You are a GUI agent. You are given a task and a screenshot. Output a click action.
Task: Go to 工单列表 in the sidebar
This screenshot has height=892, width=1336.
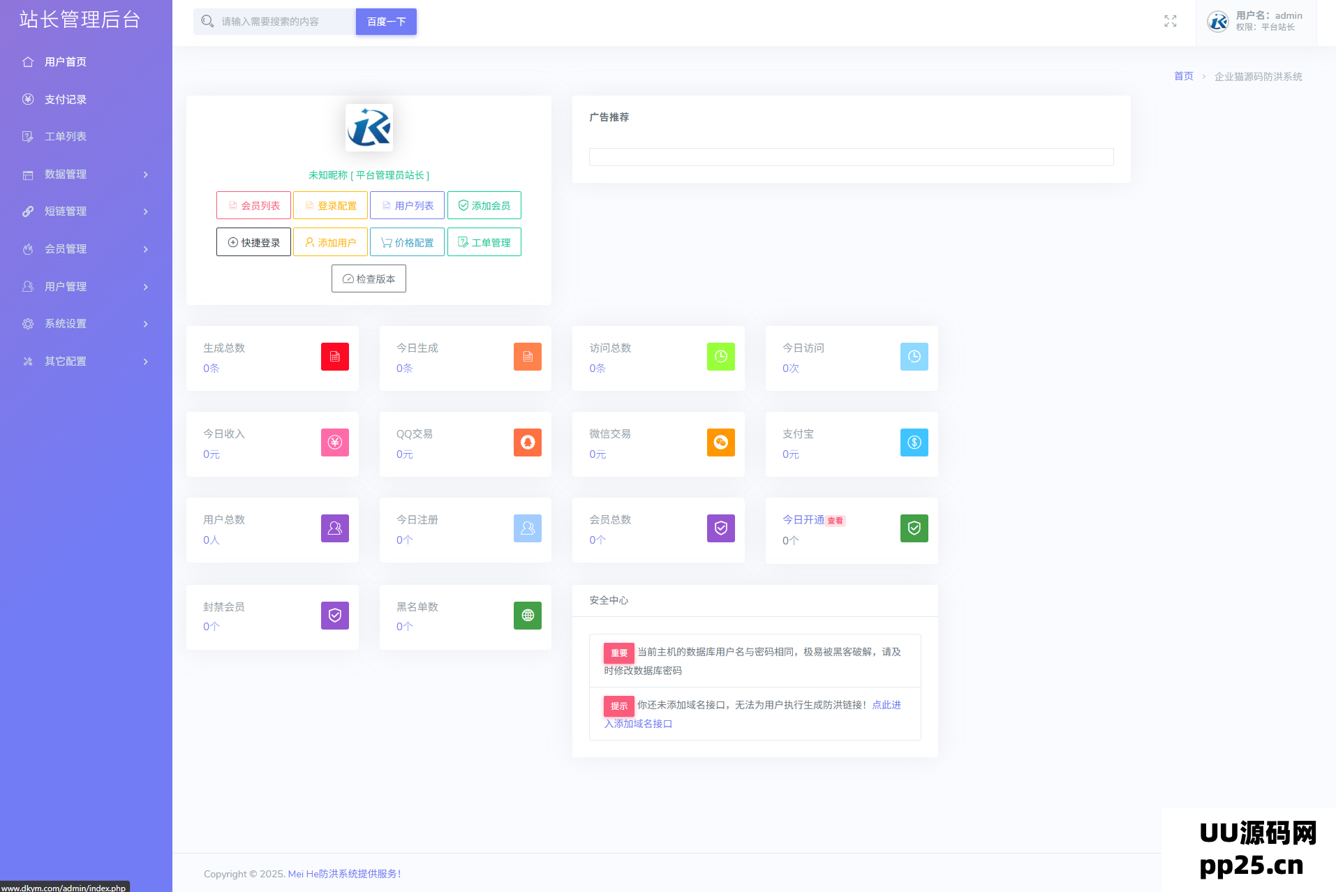[66, 137]
